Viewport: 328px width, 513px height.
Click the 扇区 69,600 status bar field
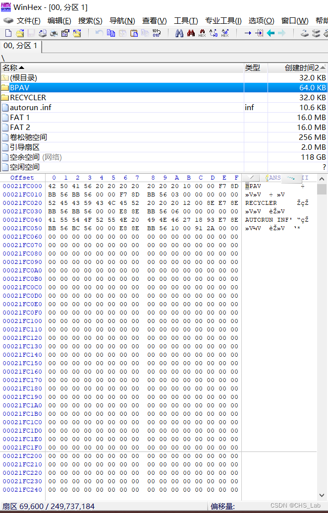click(x=104, y=507)
